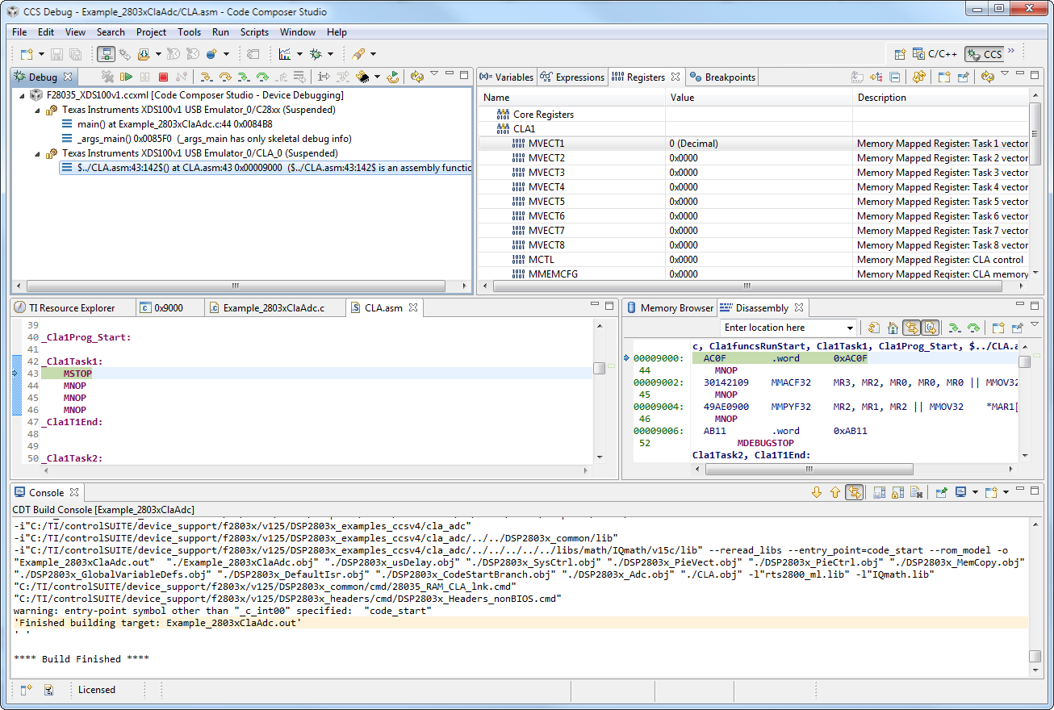
Task: Open the Debug view menu triangle
Action: (x=434, y=74)
